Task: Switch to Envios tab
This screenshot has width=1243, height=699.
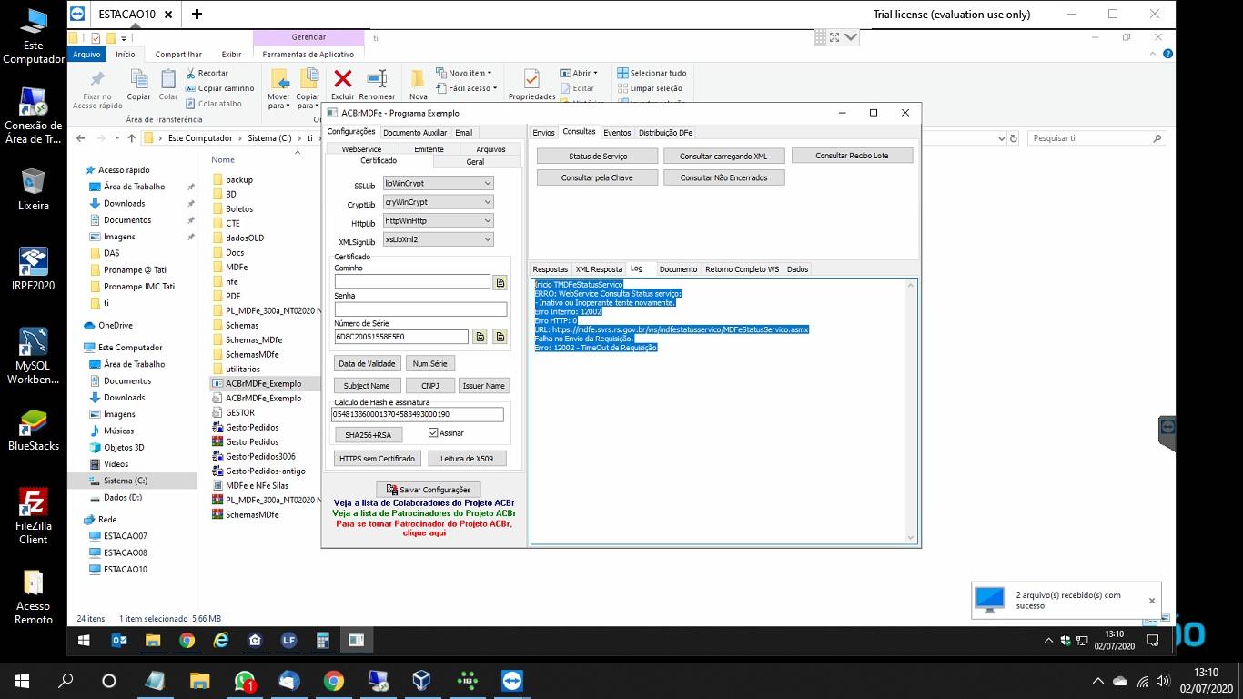Action: 543,133
